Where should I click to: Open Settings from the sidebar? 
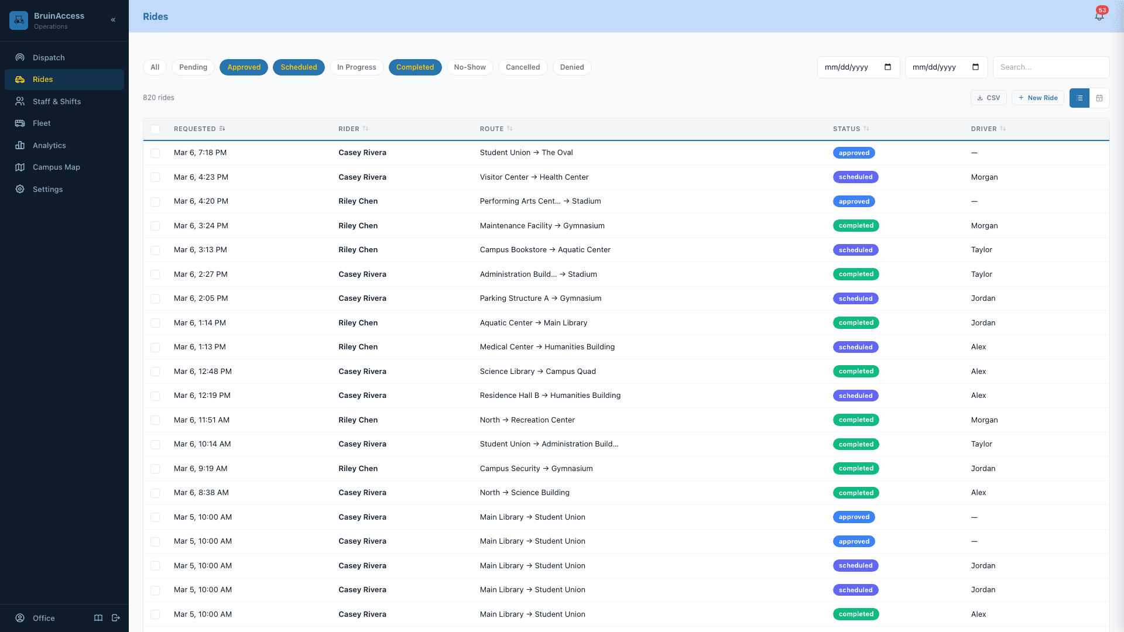[x=47, y=189]
